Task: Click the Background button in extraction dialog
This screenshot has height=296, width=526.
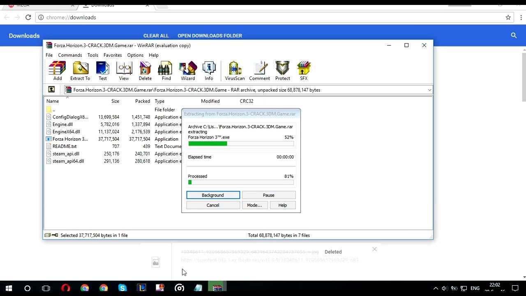Action: tap(213, 195)
